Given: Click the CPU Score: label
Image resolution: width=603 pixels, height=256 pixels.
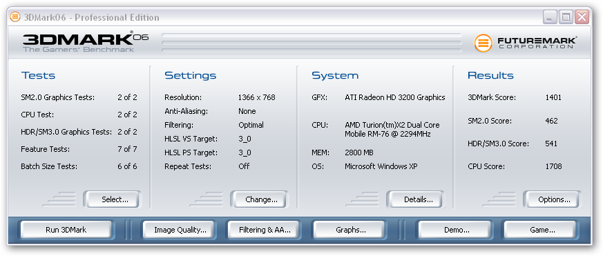Looking at the screenshot, I should (486, 166).
